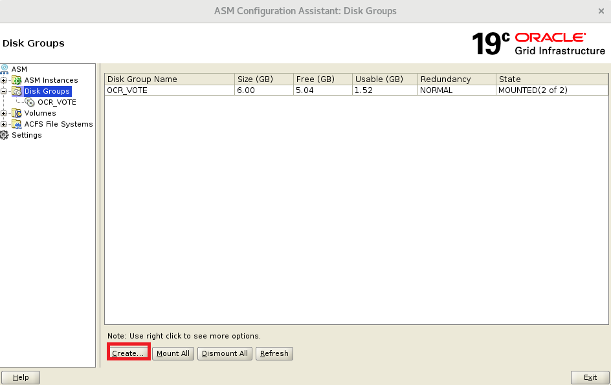Click the ASM root node icon
611x385 pixels.
(5, 69)
